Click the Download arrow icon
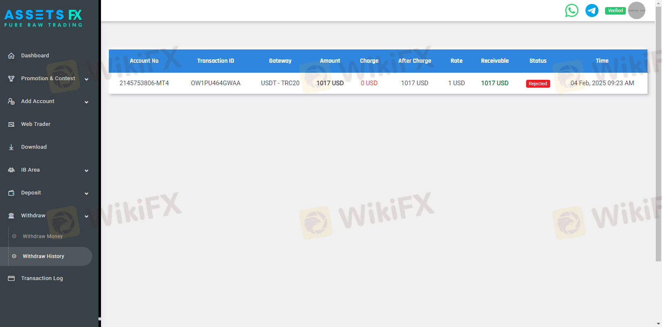This screenshot has width=662, height=327. pyautogui.click(x=11, y=147)
